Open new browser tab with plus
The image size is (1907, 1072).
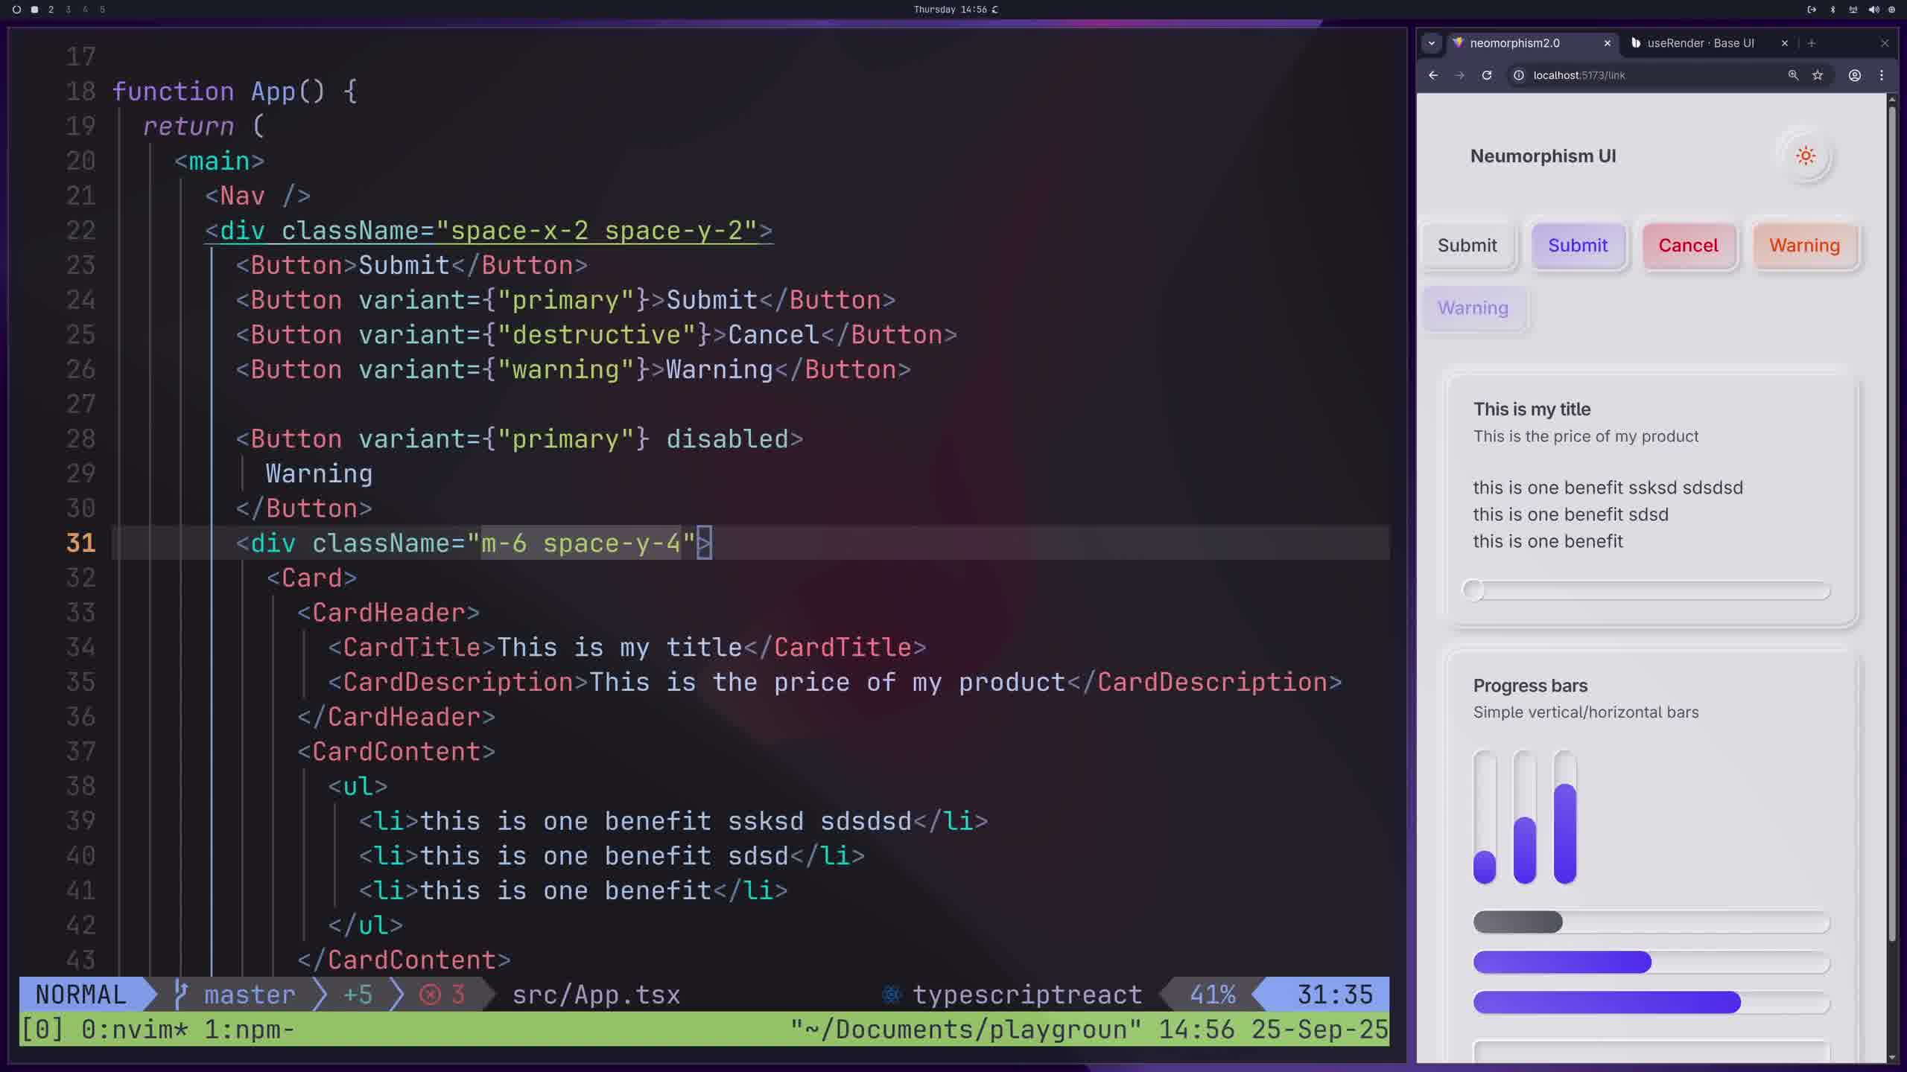click(1812, 43)
